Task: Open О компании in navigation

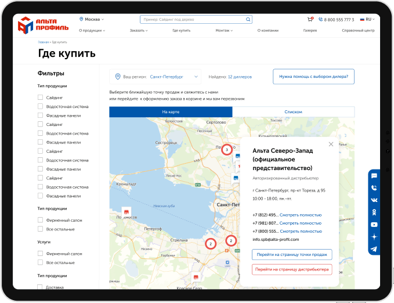Action: click(x=268, y=30)
